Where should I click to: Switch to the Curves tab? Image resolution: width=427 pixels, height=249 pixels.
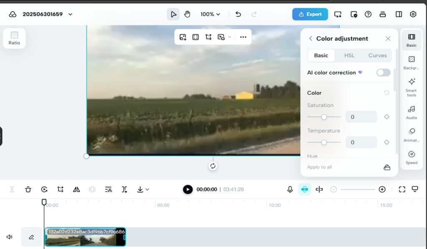pyautogui.click(x=377, y=55)
